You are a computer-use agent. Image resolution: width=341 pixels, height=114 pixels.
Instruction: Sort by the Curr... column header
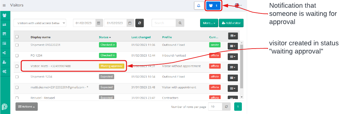(214, 37)
